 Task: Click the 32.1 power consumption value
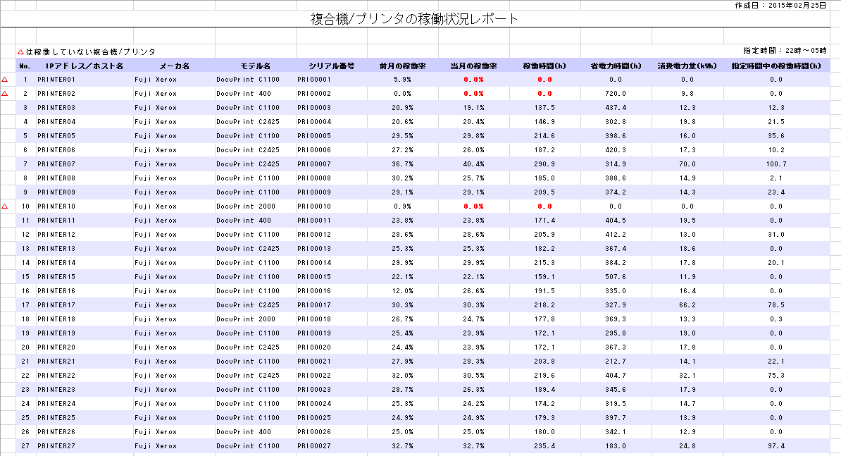click(687, 376)
